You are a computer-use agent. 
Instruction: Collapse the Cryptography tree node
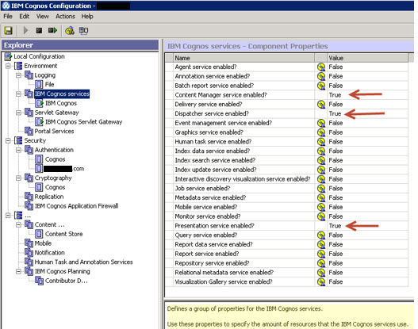coord(18,178)
